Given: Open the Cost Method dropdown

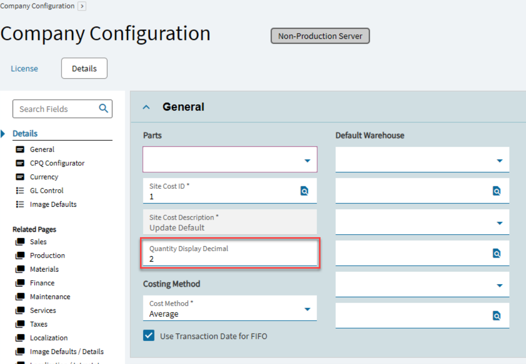Looking at the screenshot, I should [x=307, y=310].
